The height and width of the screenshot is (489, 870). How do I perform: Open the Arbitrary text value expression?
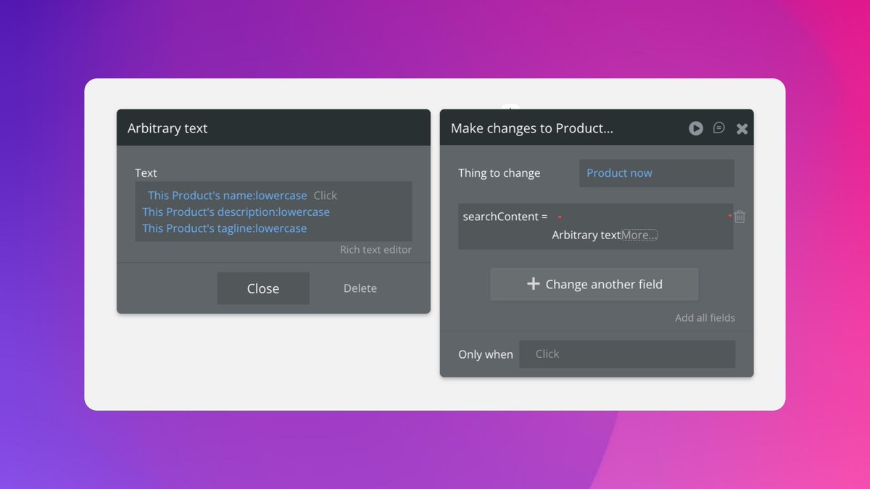586,235
